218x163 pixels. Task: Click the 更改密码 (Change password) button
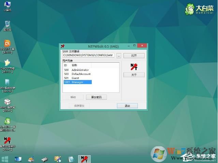96,97
